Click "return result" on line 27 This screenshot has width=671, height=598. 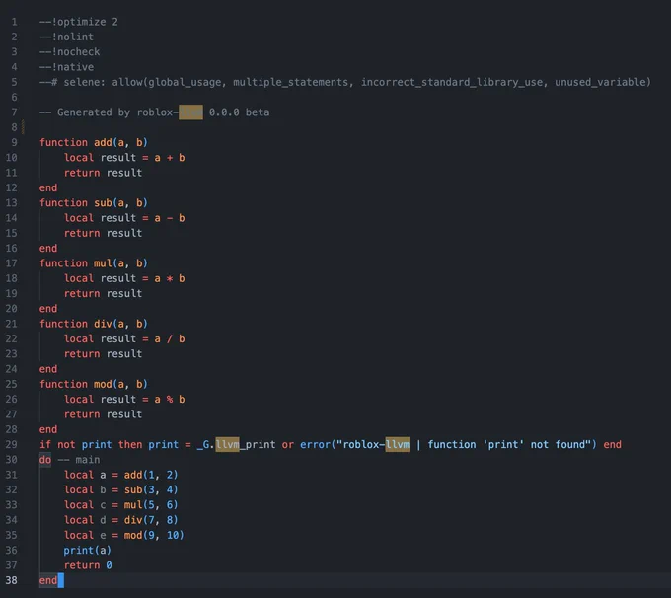pos(103,414)
